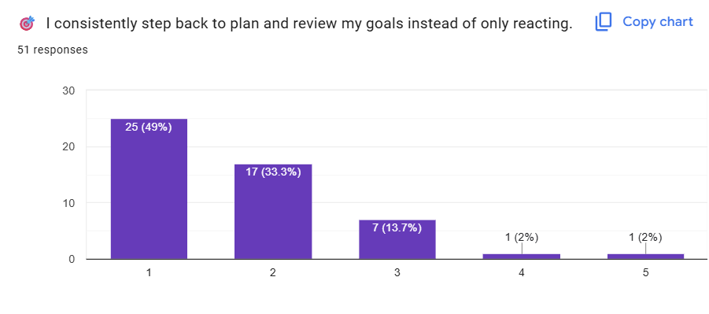
Task: Click the 1 (2%) label above rating 5
Action: [x=646, y=238]
